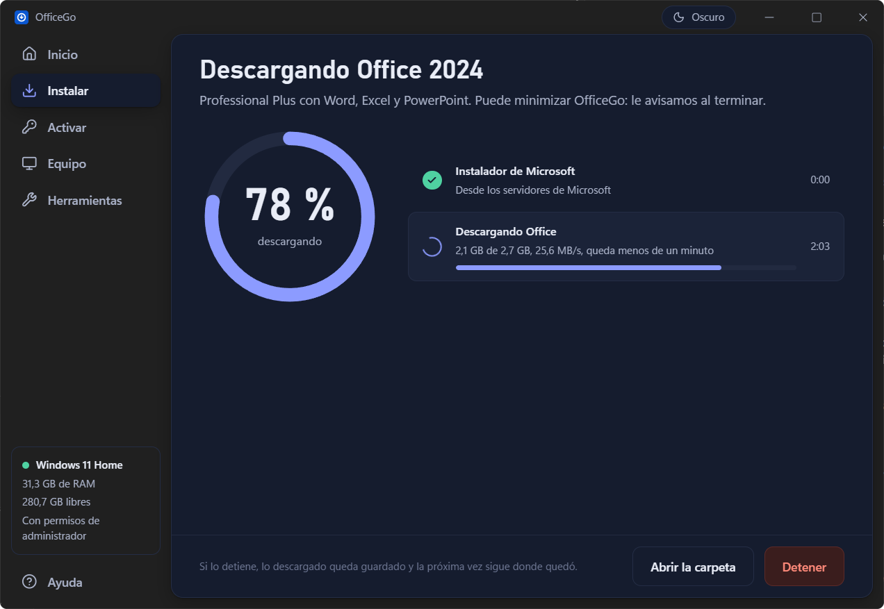Click the 31,3 GB de RAM text

[58, 484]
